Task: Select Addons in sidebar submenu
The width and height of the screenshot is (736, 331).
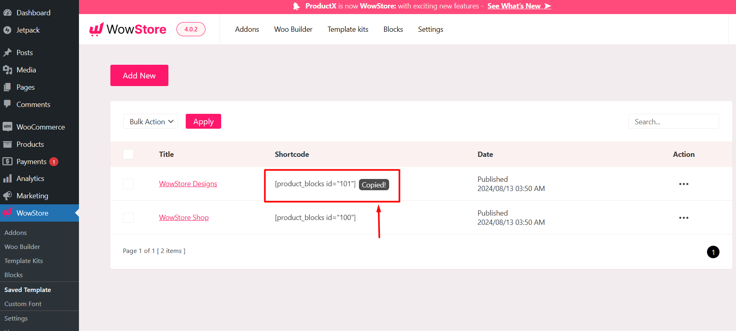Action: tap(16, 232)
